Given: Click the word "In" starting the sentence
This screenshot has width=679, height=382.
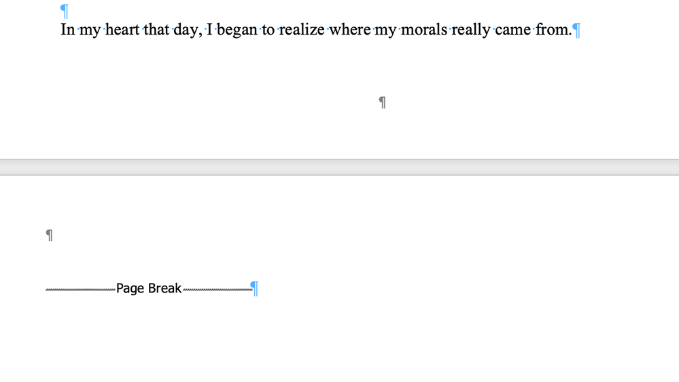Looking at the screenshot, I should 68,29.
